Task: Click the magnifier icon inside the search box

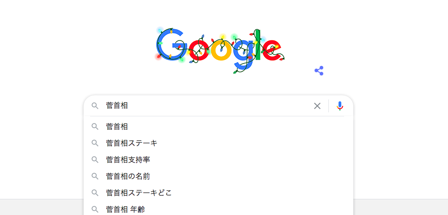Action: tap(95, 106)
